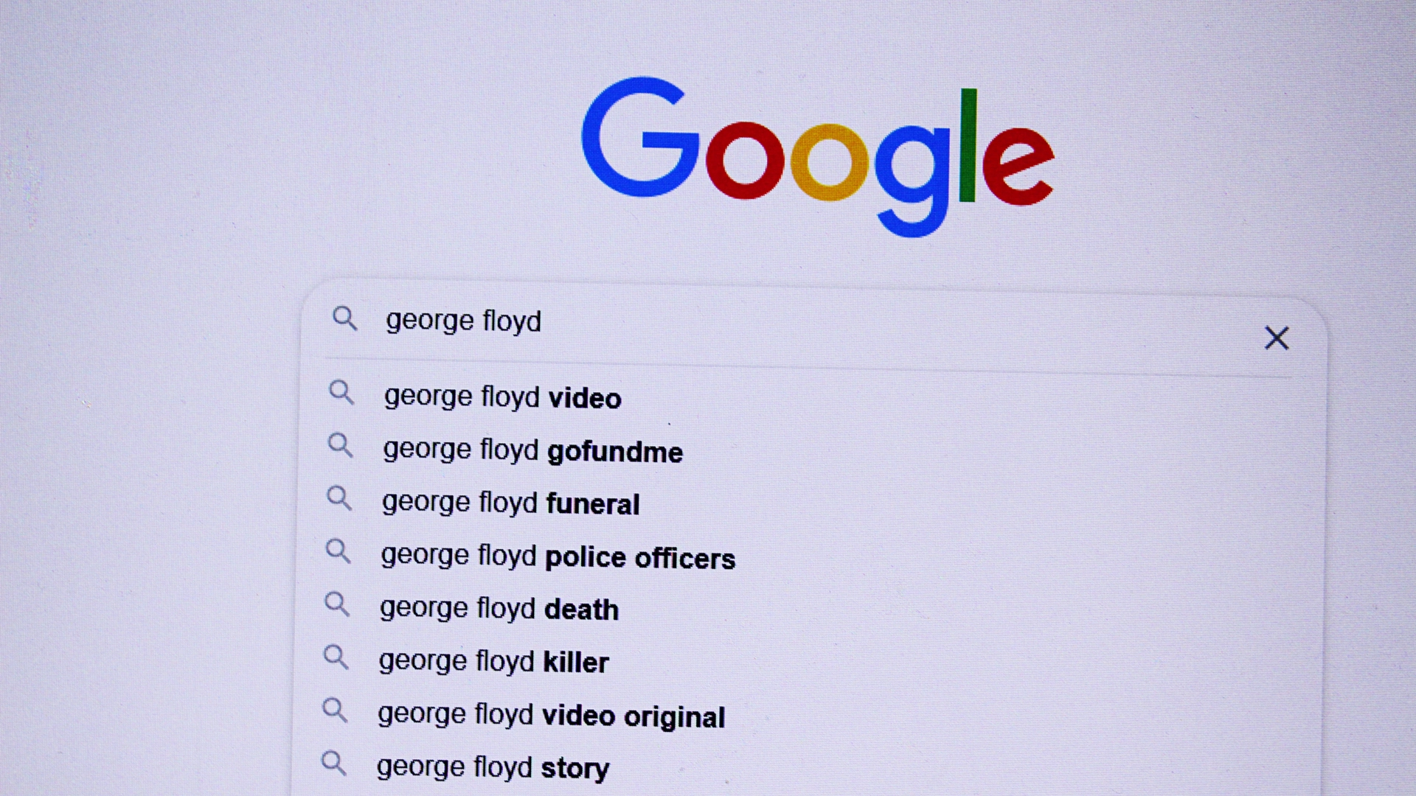Click into the 'george floyd' search input text
This screenshot has width=1416, height=796.
point(463,321)
